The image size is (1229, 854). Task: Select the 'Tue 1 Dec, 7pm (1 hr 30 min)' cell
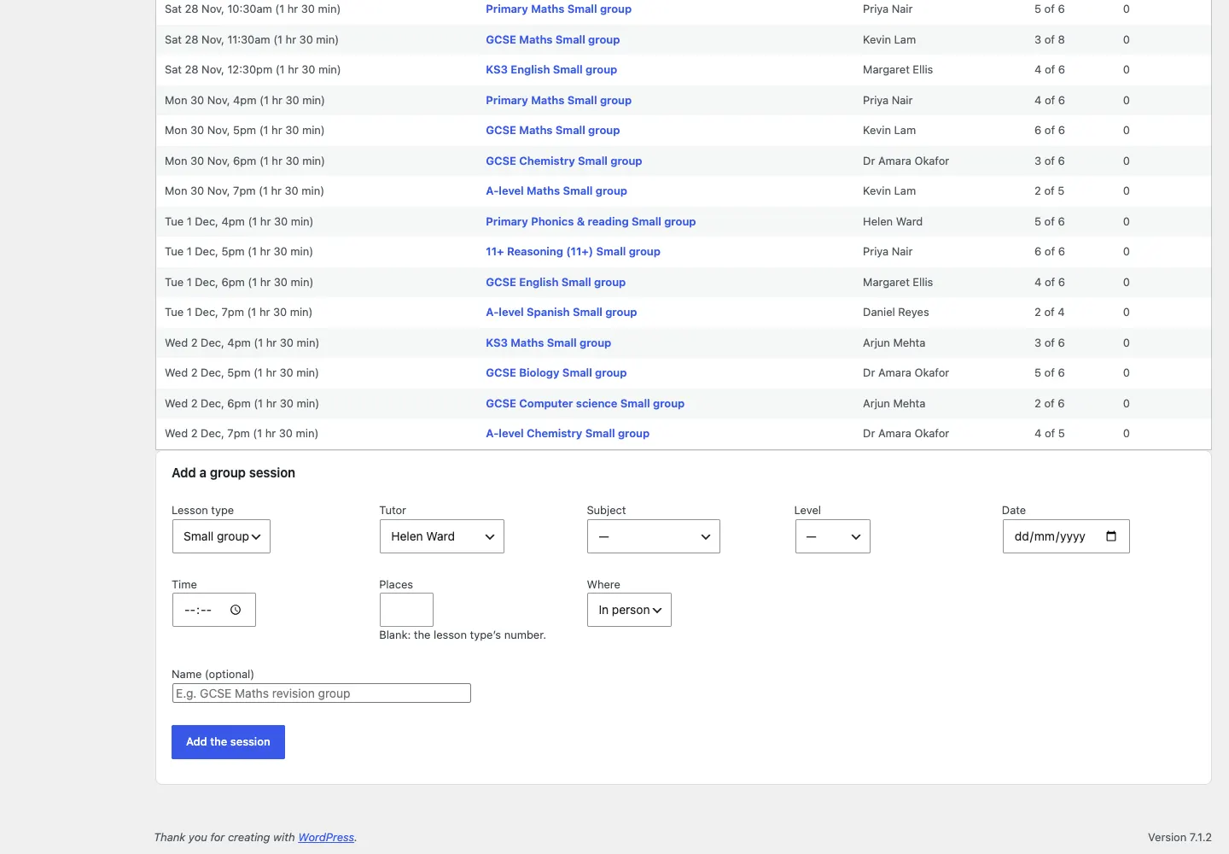[239, 313]
